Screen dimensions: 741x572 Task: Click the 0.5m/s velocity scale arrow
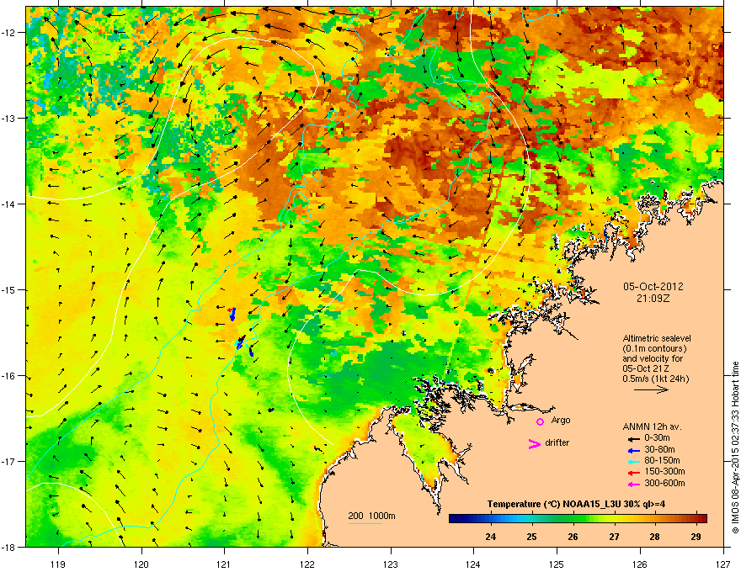pyautogui.click(x=651, y=389)
